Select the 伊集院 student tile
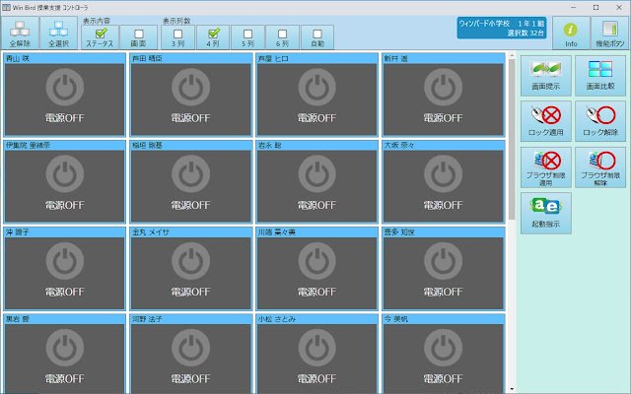Image resolution: width=631 pixels, height=394 pixels. tap(64, 181)
